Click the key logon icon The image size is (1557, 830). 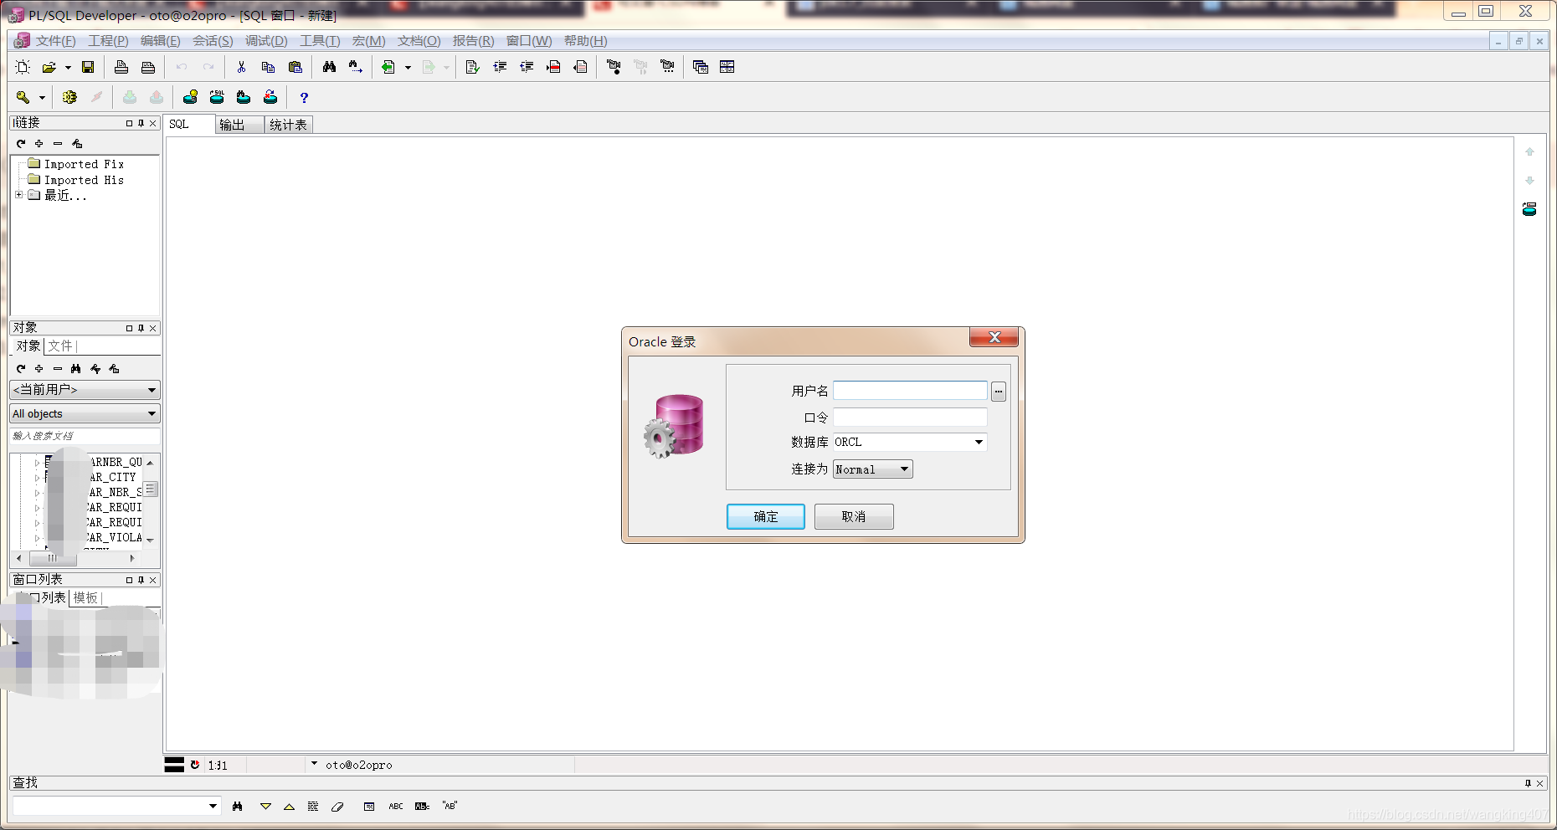tap(23, 97)
